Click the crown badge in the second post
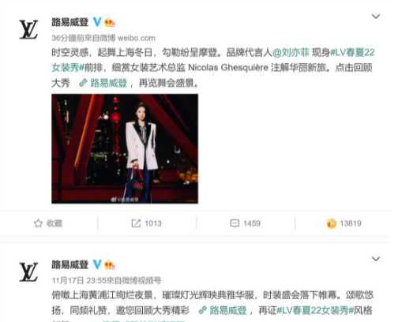 [x=109, y=264]
